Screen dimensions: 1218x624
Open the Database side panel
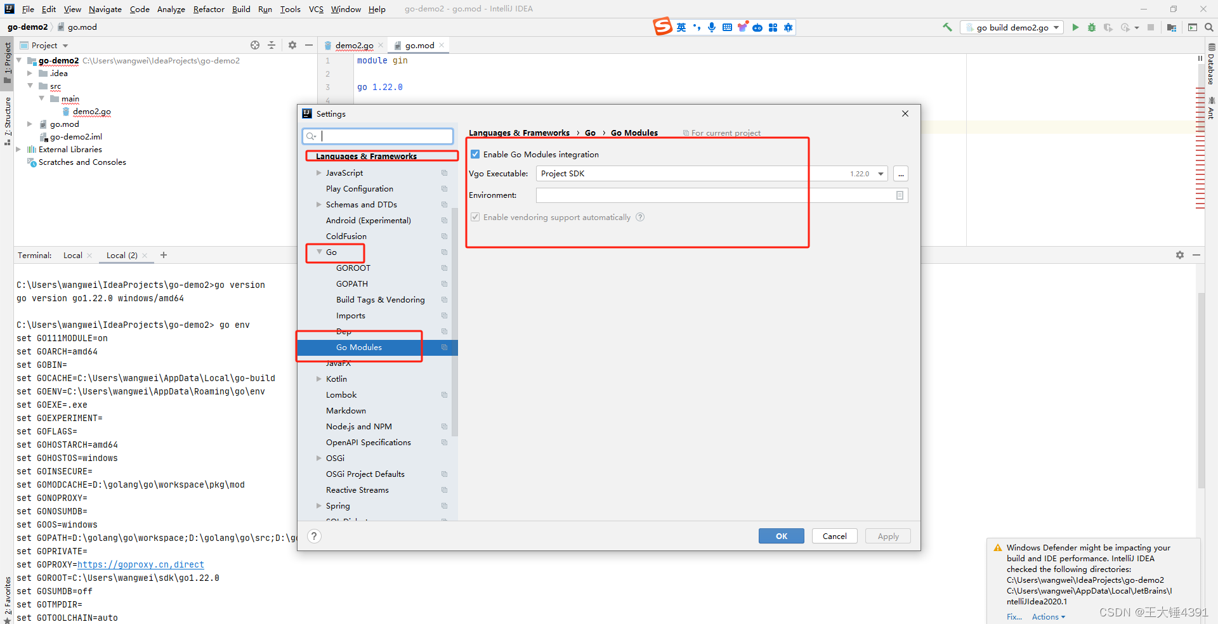click(x=1211, y=65)
